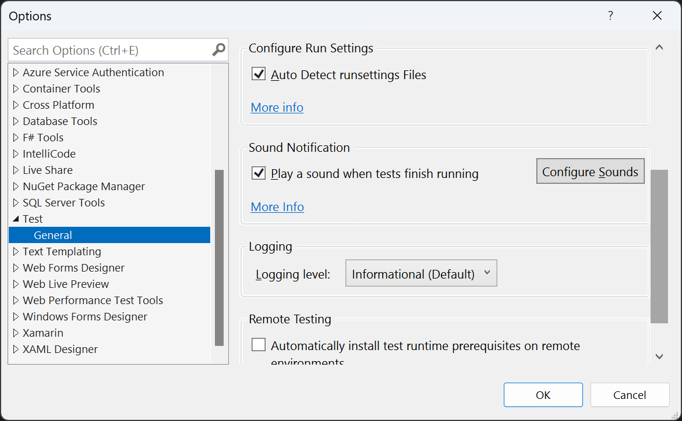Click the help question mark icon
The image size is (682, 421).
[611, 16]
